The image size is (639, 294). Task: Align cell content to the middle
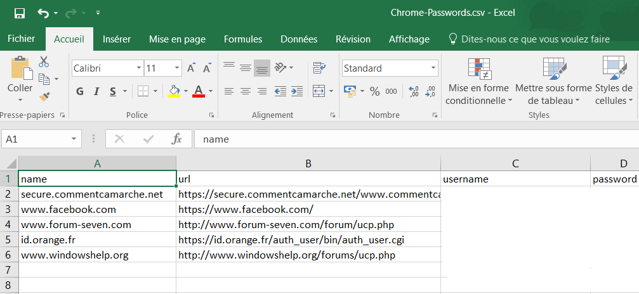(246, 68)
